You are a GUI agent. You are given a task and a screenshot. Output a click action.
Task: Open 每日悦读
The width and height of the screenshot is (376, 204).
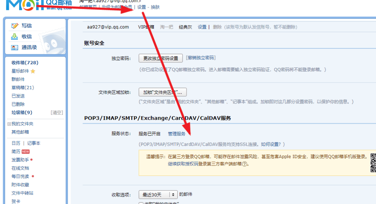20,176
